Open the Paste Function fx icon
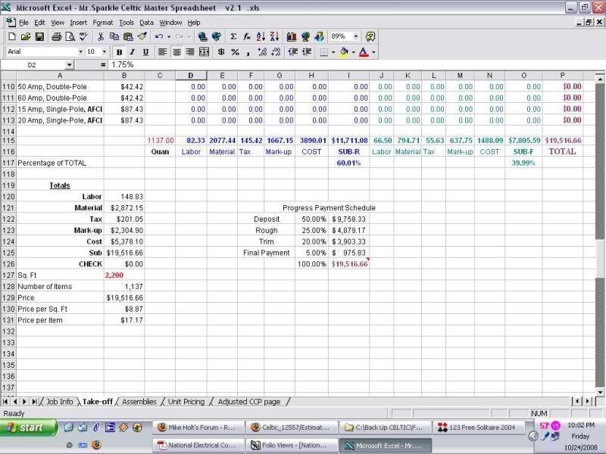Image resolution: width=606 pixels, height=454 pixels. pyautogui.click(x=247, y=36)
